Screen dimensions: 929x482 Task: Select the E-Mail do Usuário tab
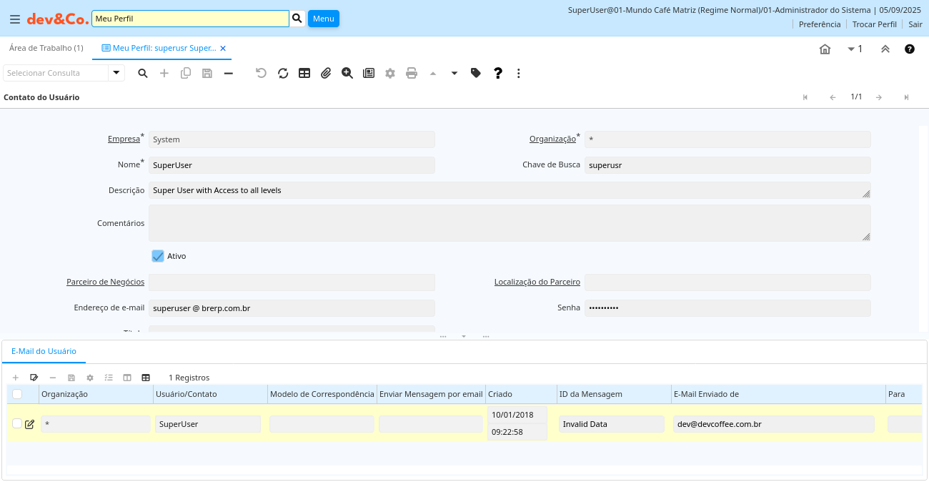click(44, 351)
